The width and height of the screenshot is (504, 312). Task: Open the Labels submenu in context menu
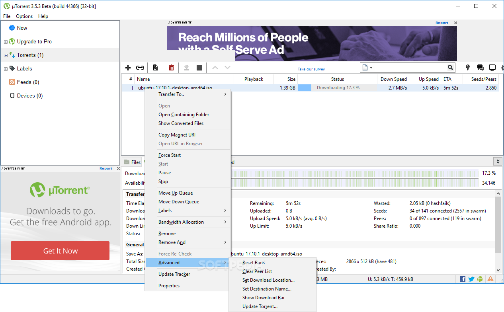point(188,211)
